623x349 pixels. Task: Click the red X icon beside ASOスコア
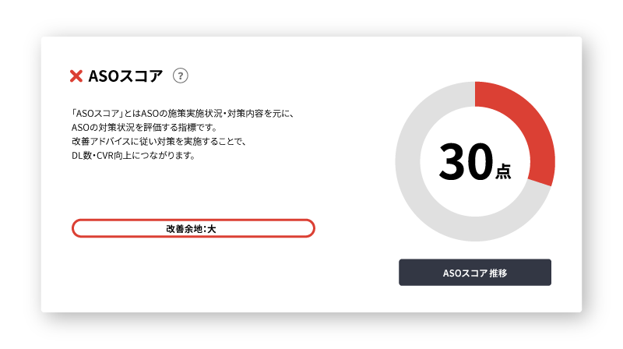tap(76, 76)
